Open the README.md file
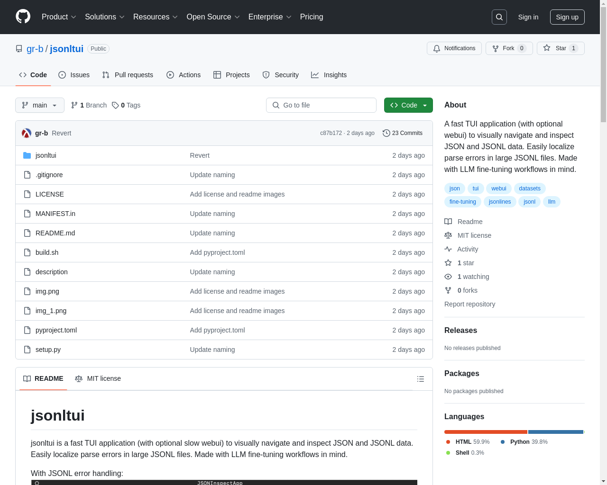 [55, 233]
